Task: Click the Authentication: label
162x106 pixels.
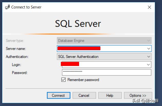Action: pos(17,57)
